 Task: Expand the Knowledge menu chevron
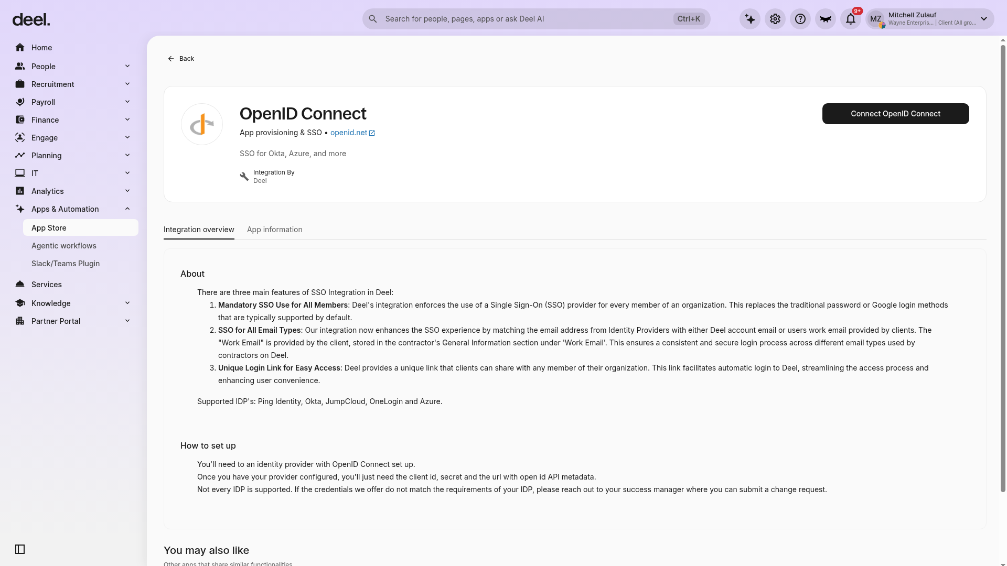(127, 303)
